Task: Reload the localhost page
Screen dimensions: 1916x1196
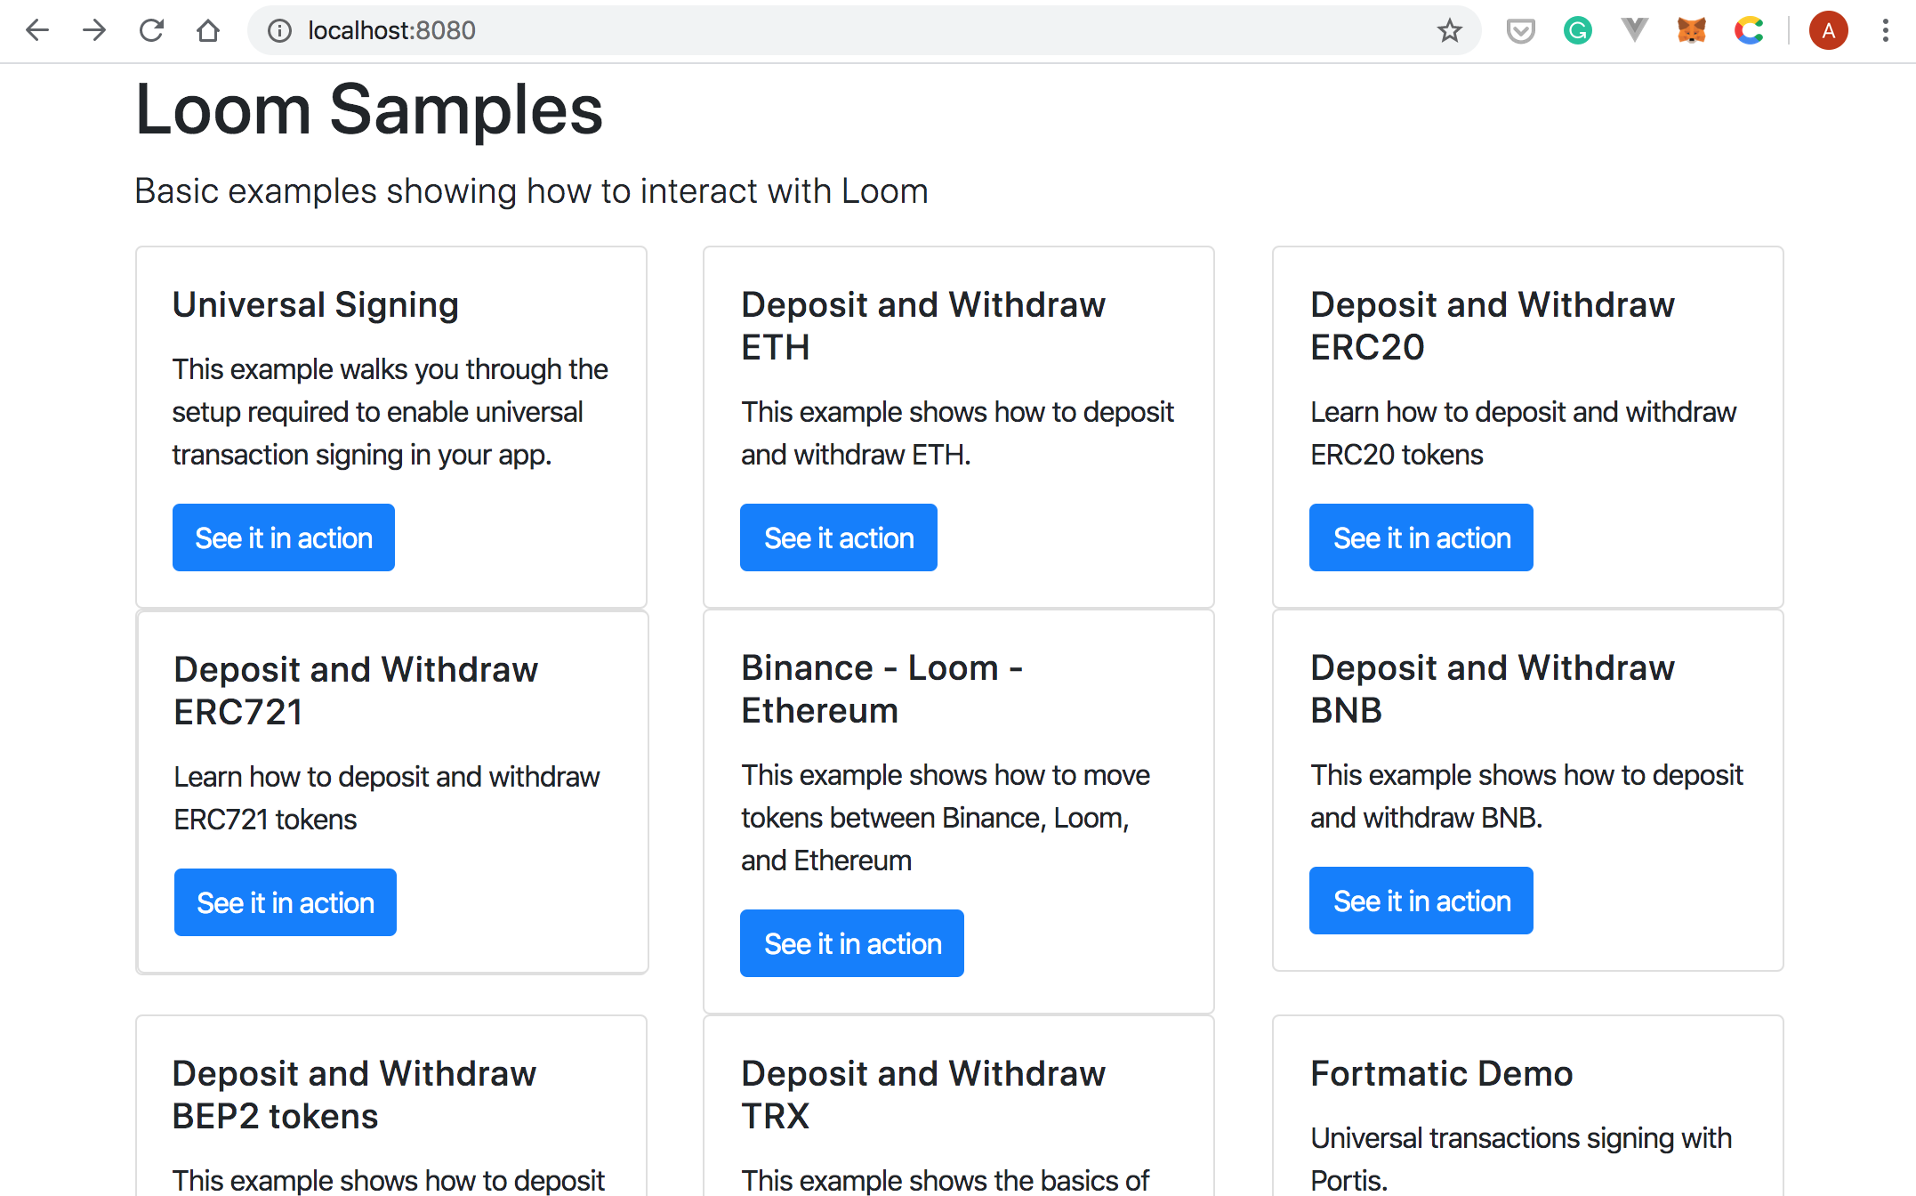Action: [x=151, y=31]
